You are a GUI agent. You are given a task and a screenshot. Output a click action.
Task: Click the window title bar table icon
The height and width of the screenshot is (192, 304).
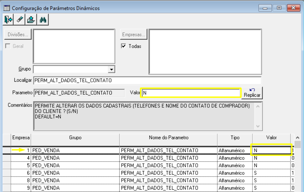click(x=7, y=8)
